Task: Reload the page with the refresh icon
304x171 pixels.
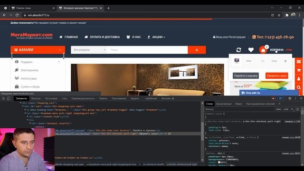Action: point(17,15)
